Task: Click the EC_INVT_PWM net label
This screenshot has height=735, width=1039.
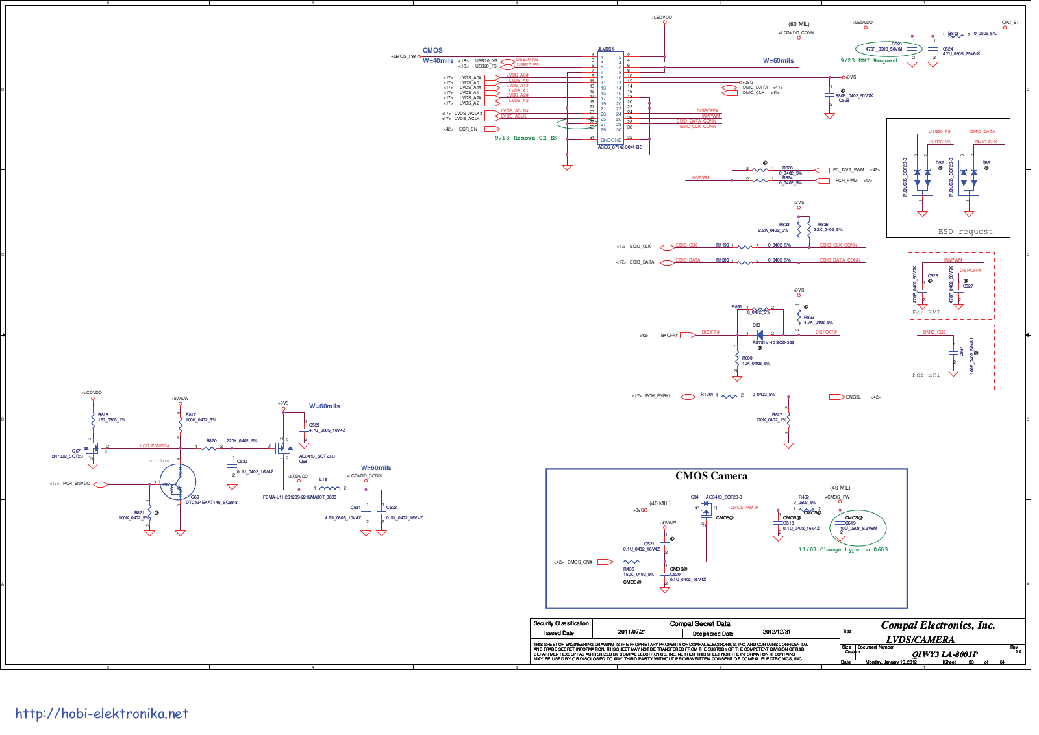Action: 849,170
